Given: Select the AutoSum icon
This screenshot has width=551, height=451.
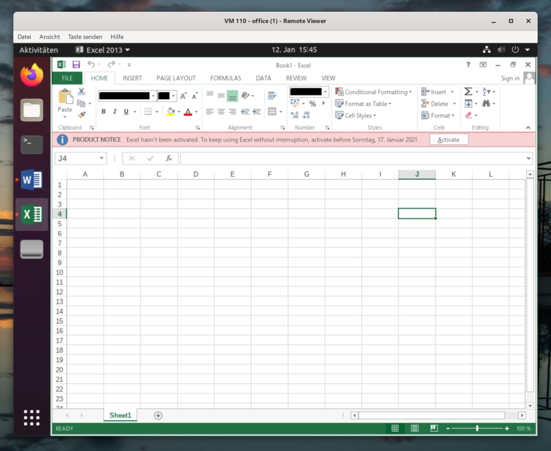Looking at the screenshot, I should [x=468, y=91].
